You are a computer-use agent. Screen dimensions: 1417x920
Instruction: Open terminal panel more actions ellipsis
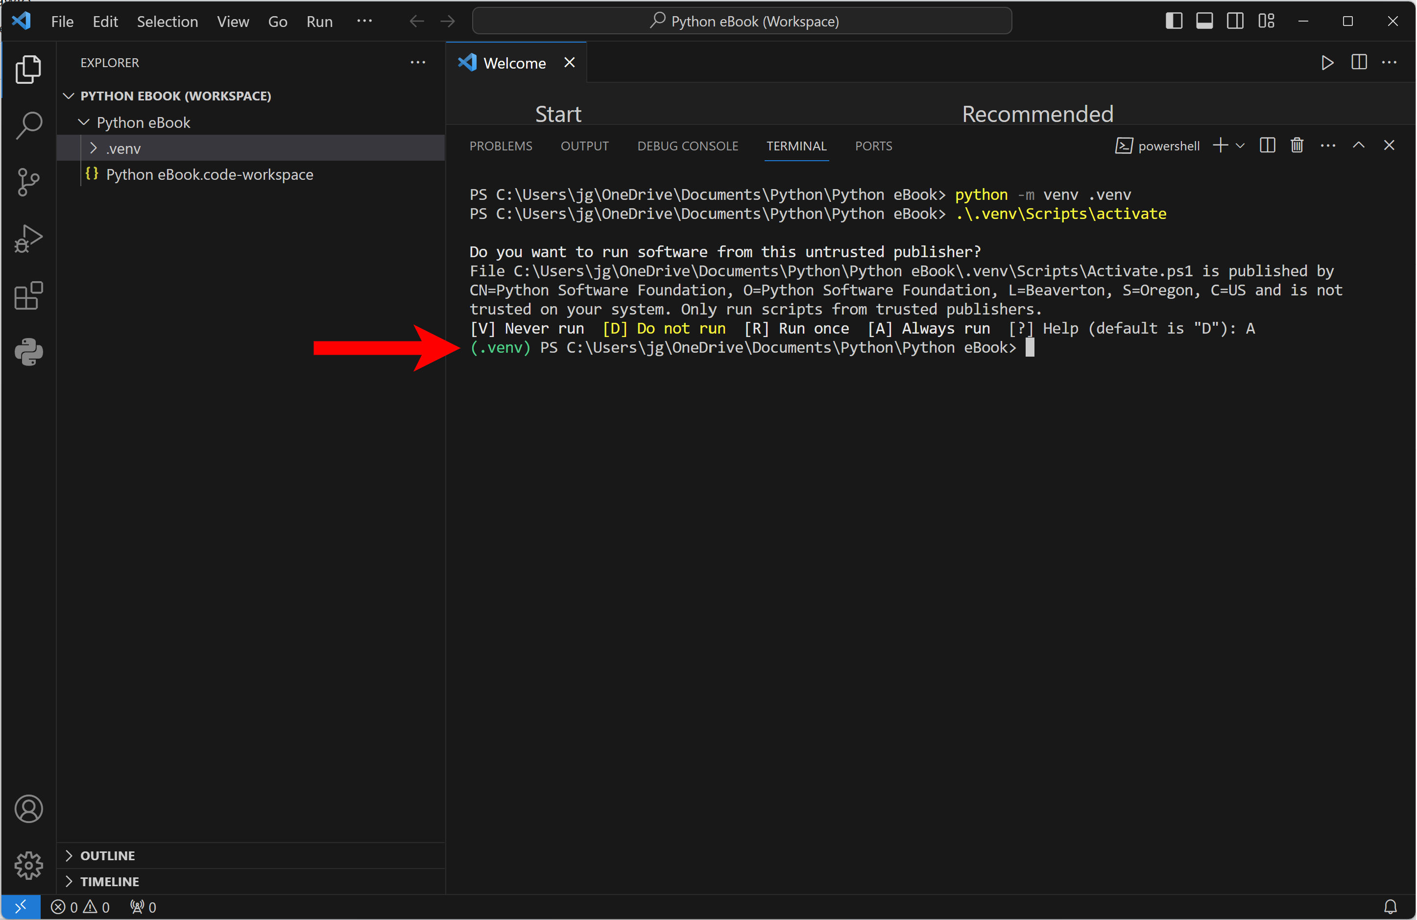[1328, 145]
